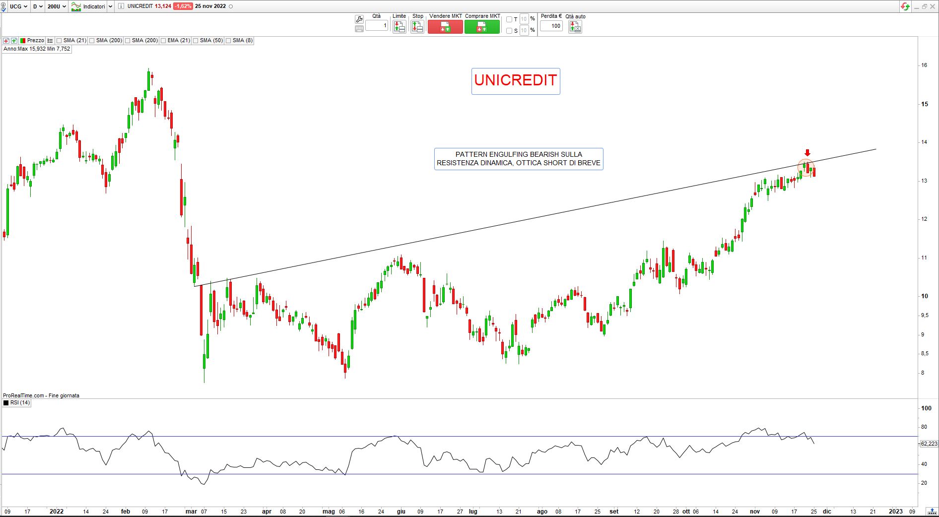Click the red down-arrow panel icon
The height and width of the screenshot is (517, 939).
pyautogui.click(x=6, y=41)
